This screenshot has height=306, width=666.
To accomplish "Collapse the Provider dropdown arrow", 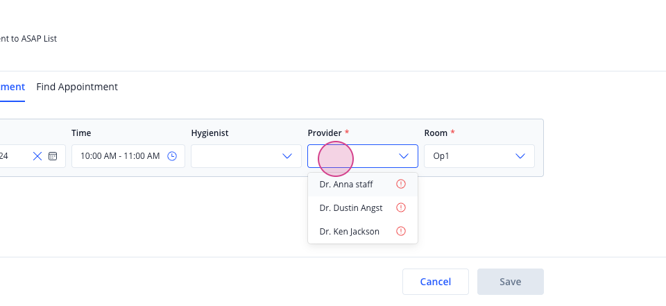I will [404, 156].
